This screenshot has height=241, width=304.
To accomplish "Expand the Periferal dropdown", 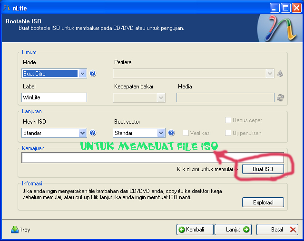I will pyautogui.click(x=194, y=73).
